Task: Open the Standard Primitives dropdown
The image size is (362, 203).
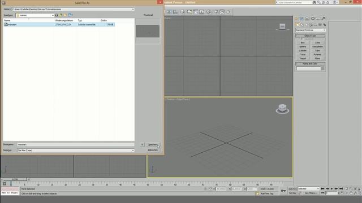Action: [x=324, y=30]
